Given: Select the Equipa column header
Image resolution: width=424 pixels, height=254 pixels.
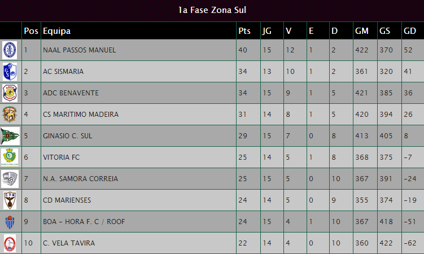Looking at the screenshot, I should click(57, 31).
